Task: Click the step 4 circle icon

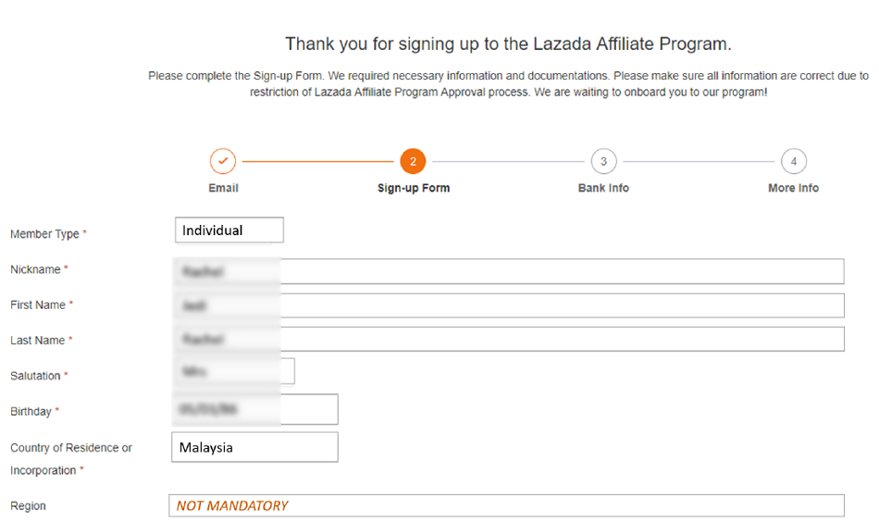Action: coord(793,161)
